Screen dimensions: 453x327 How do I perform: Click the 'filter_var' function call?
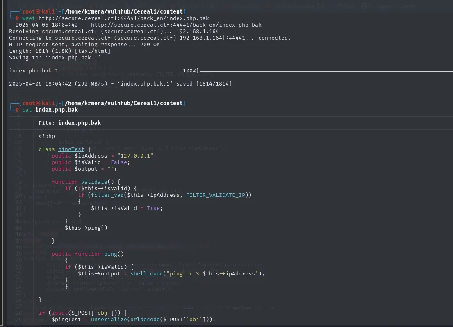(x=107, y=195)
